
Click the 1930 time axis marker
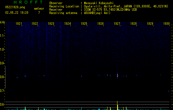coord(166,24)
